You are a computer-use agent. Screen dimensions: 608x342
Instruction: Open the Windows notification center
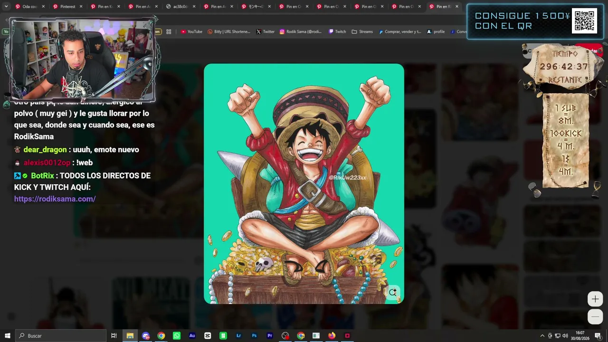(598, 336)
